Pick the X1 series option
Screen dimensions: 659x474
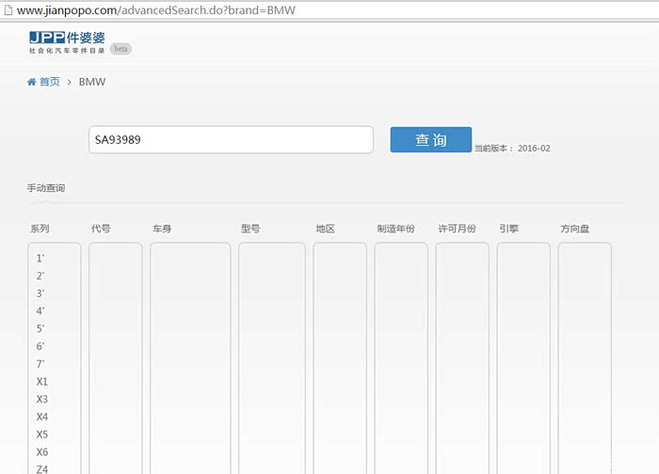(42, 382)
